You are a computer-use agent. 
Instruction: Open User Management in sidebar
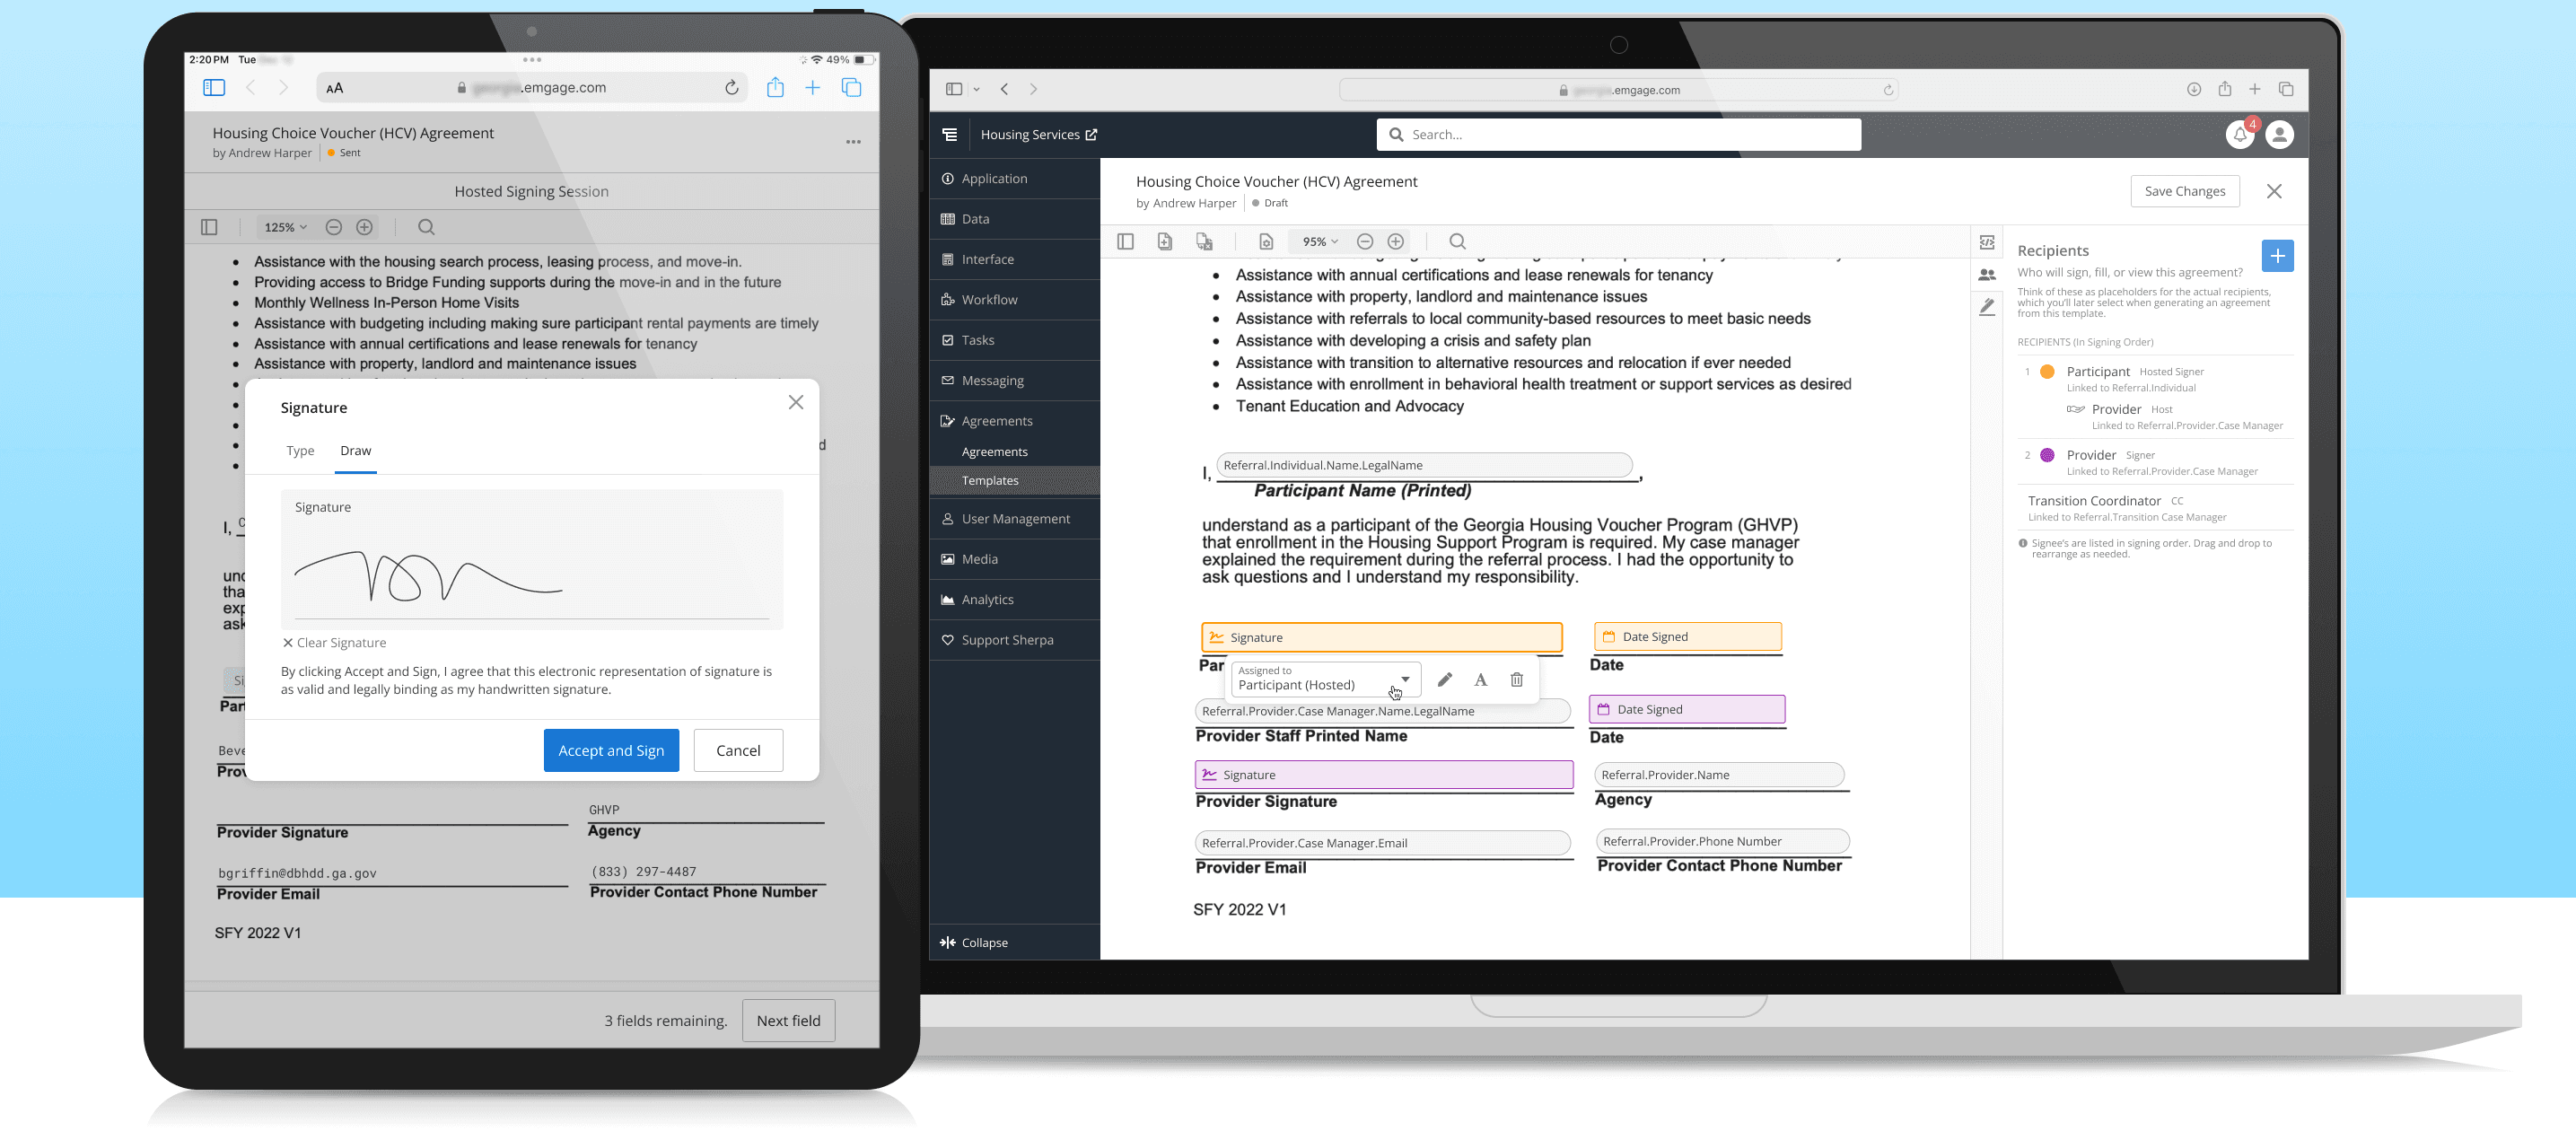point(1014,519)
